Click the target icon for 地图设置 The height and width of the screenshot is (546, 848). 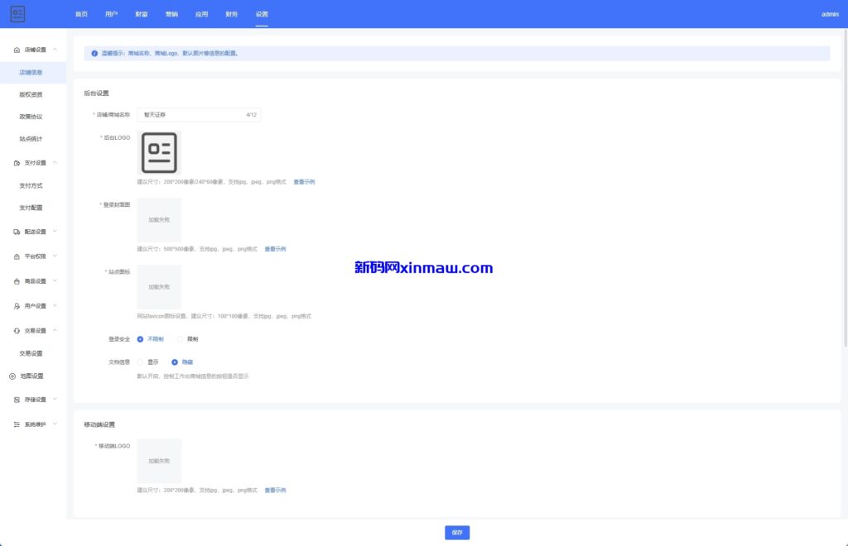coord(12,376)
